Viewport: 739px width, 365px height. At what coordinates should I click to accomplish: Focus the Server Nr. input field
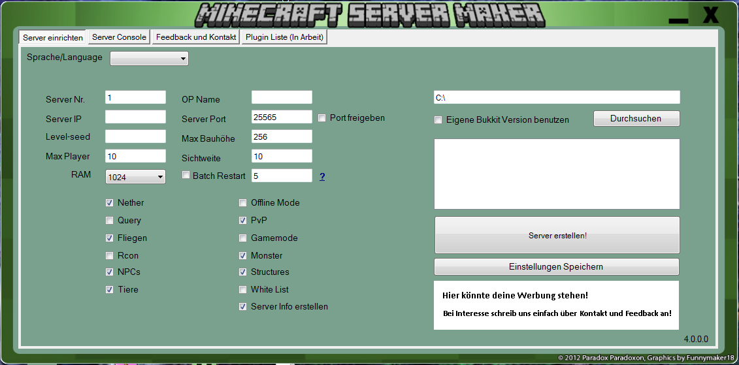click(136, 97)
